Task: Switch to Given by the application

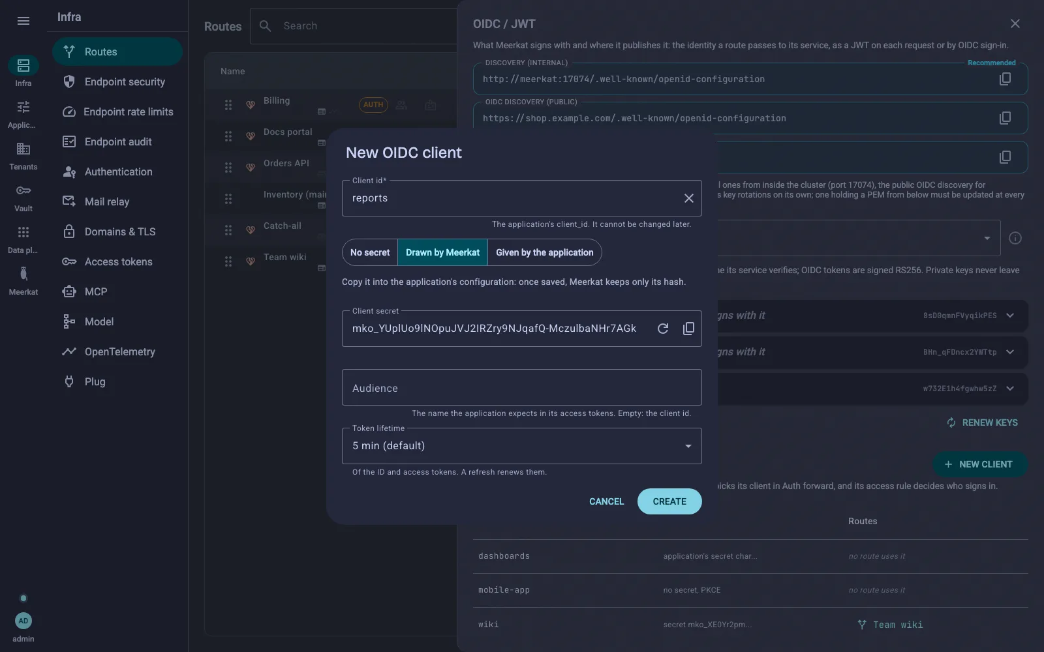Action: pyautogui.click(x=545, y=252)
